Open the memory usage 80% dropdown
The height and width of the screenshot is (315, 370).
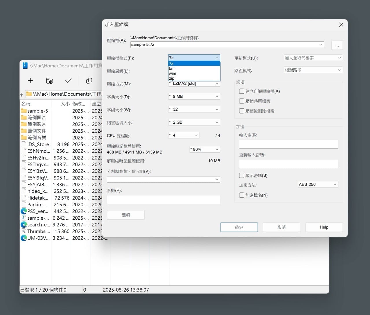[x=205, y=149]
